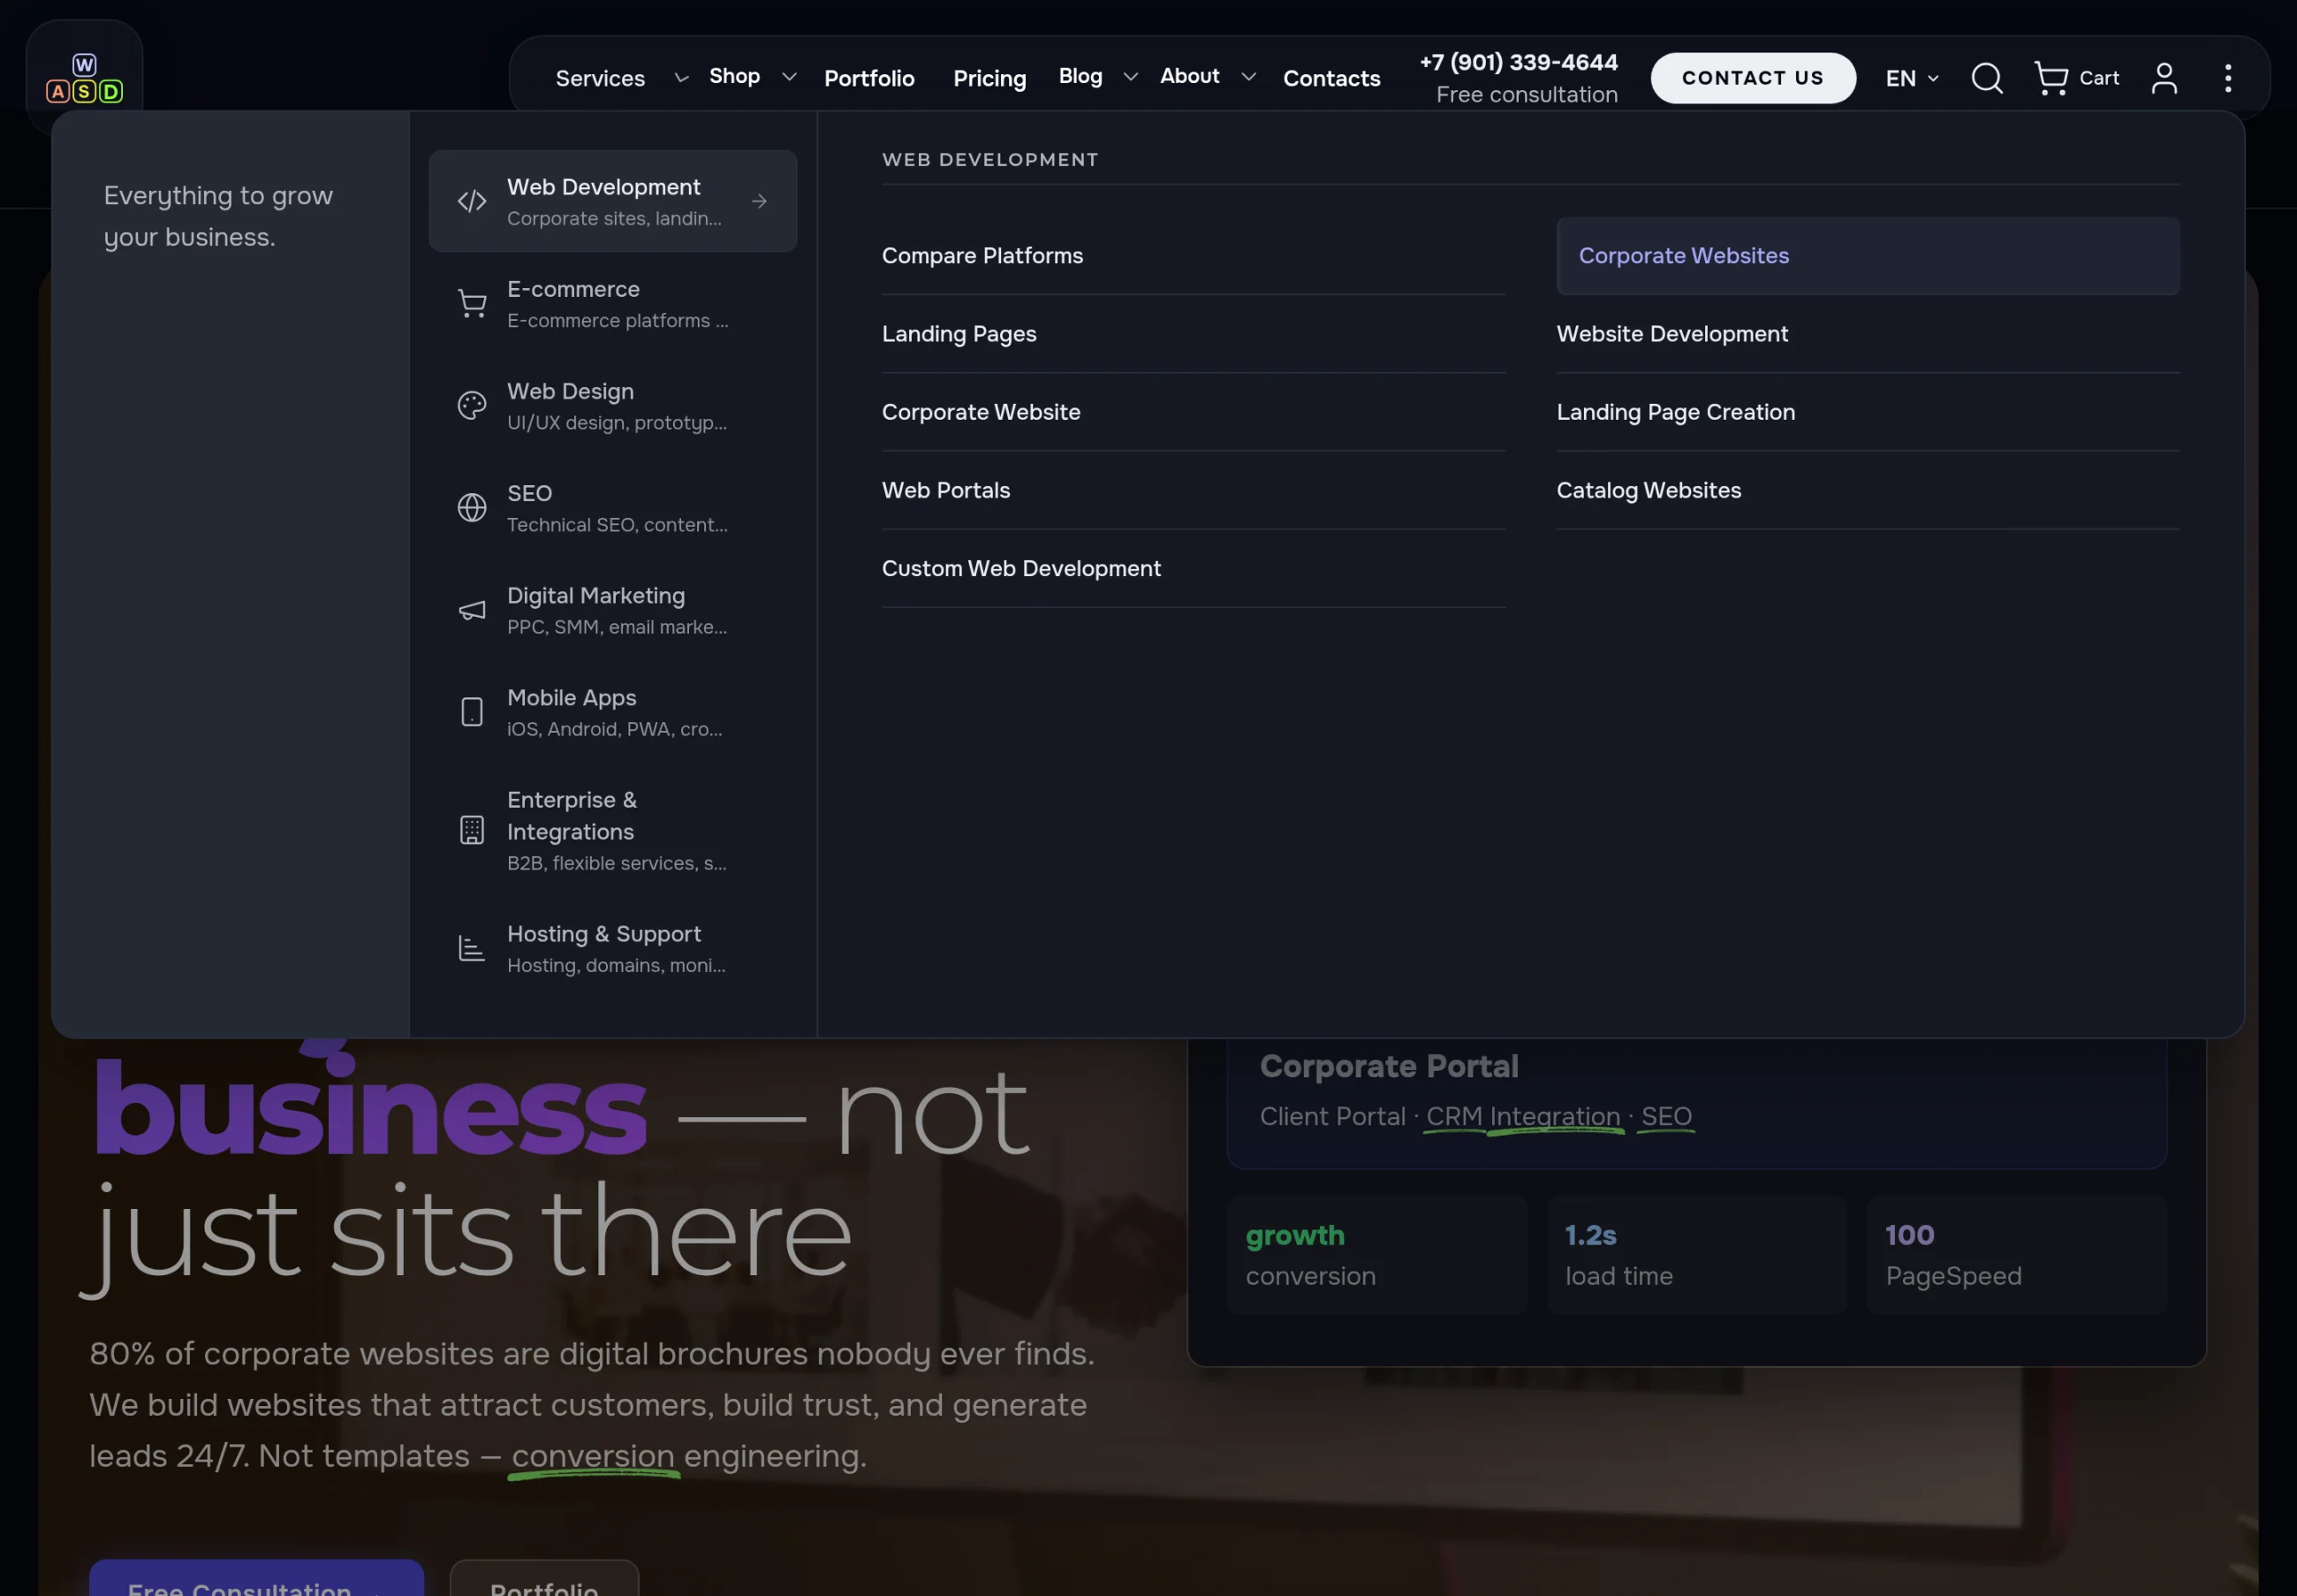Open the shopping cart icon
The height and width of the screenshot is (1596, 2297).
2051,78
